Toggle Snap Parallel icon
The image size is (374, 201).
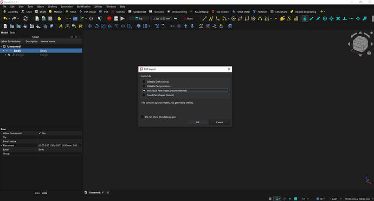click(358, 18)
